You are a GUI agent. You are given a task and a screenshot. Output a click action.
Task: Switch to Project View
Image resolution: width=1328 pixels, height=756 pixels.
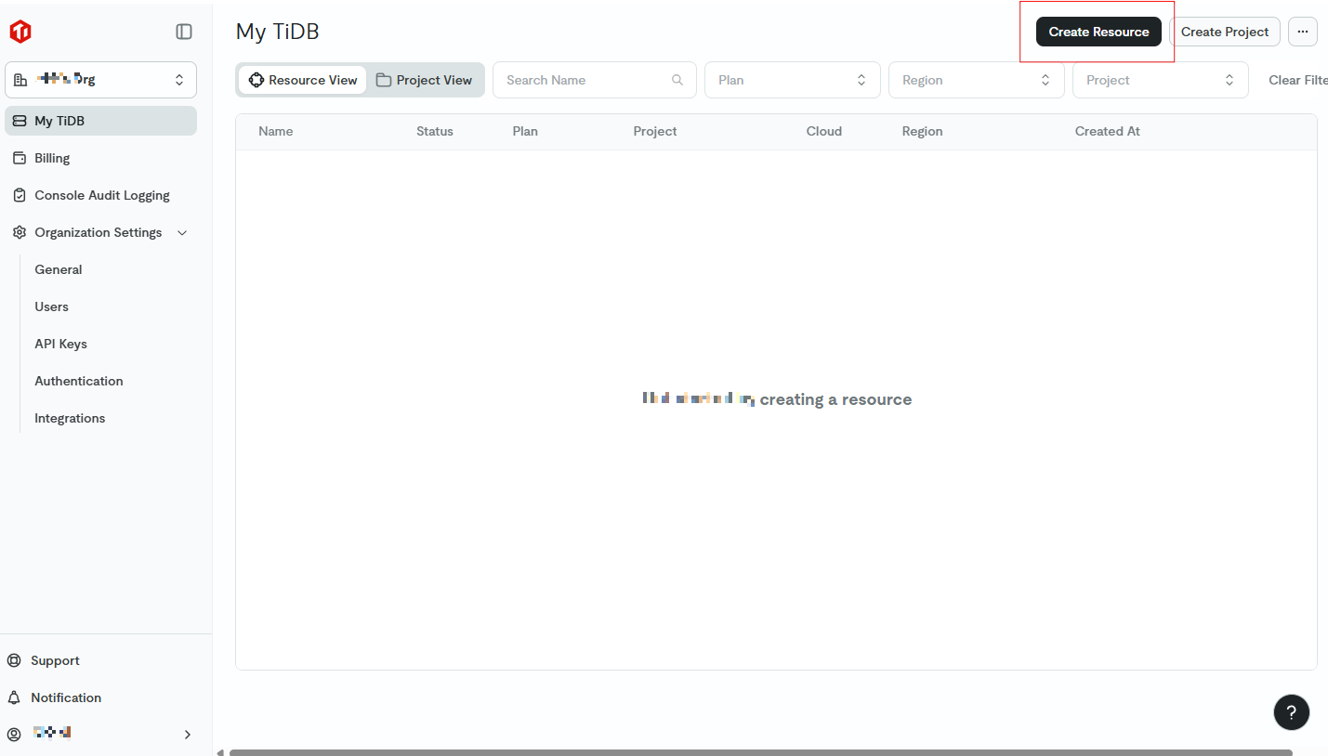[425, 80]
